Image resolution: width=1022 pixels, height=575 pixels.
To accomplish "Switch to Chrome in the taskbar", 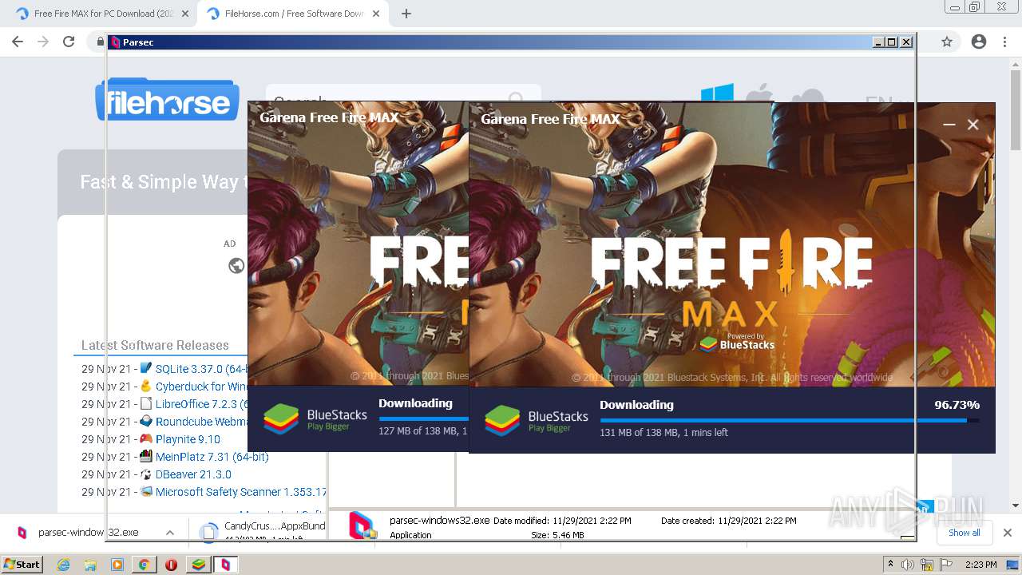I will pos(144,565).
